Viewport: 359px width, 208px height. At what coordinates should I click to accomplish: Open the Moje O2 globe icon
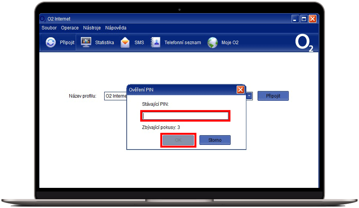click(x=212, y=43)
